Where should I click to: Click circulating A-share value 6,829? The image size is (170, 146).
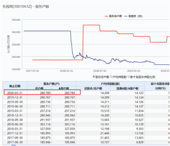click(140, 142)
